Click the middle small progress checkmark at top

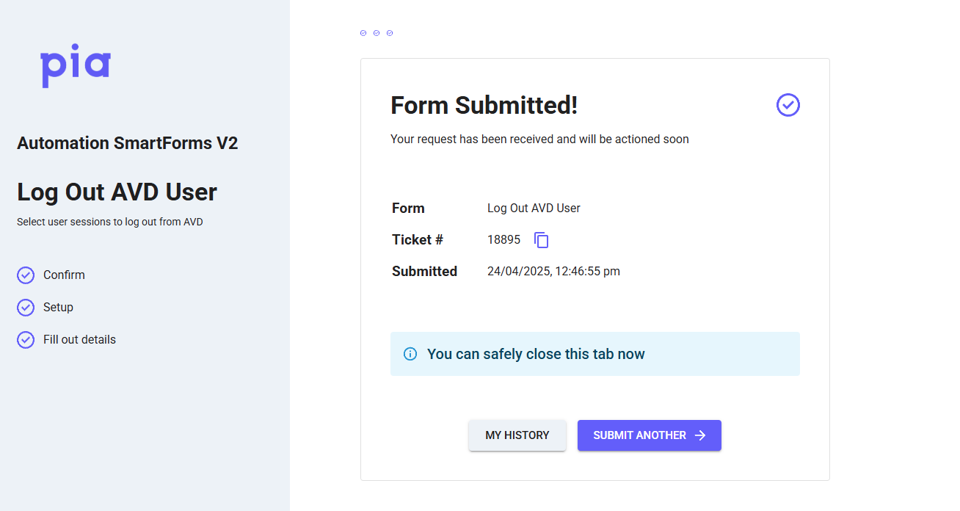click(377, 33)
